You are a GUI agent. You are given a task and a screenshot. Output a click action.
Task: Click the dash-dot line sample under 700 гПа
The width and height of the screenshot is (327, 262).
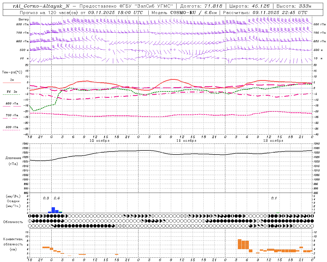(11, 118)
